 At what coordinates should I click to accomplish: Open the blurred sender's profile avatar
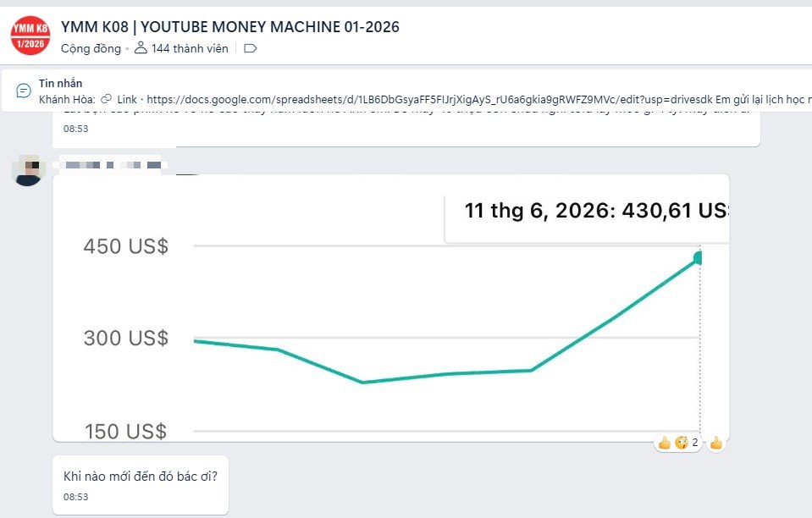tap(28, 170)
